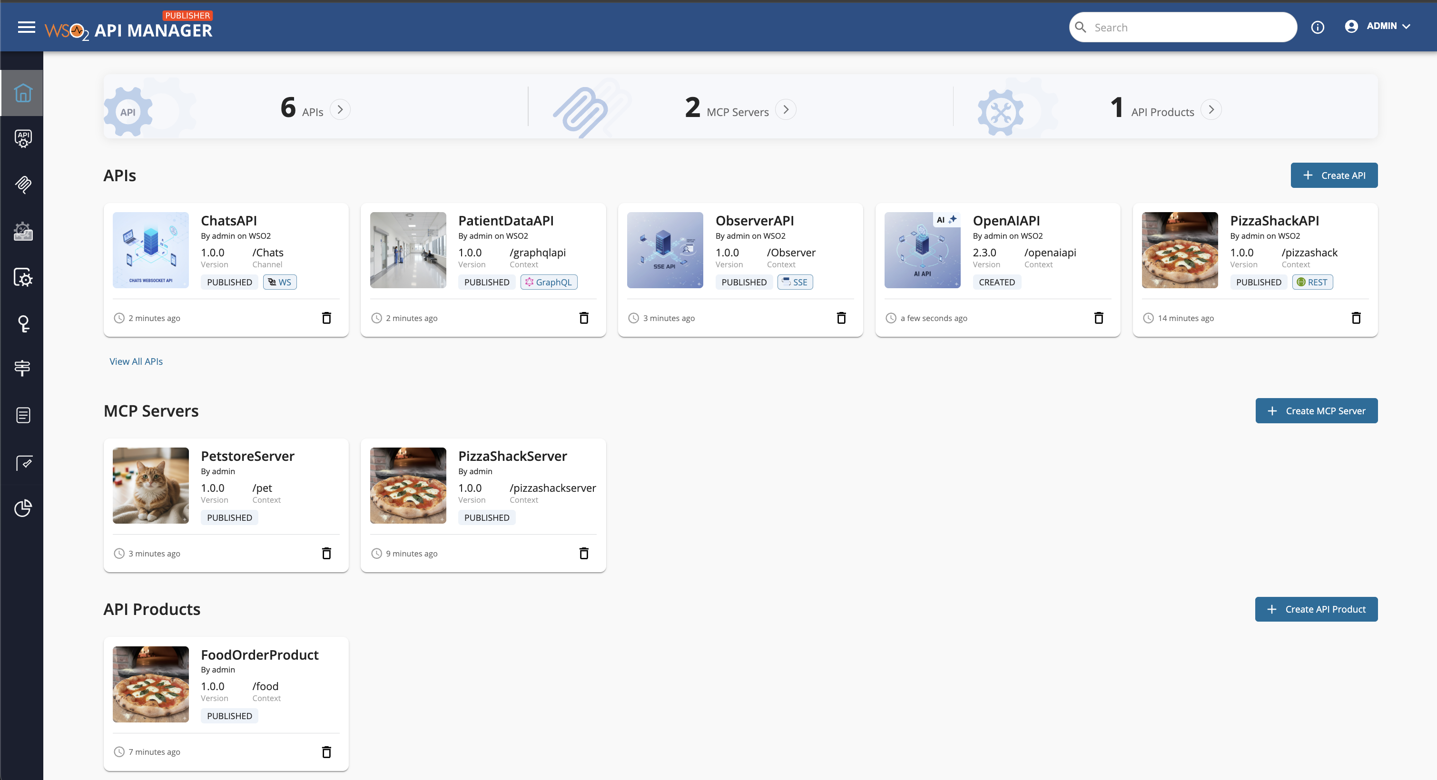
Task: Click the key icon in the sidebar
Action: click(x=22, y=323)
